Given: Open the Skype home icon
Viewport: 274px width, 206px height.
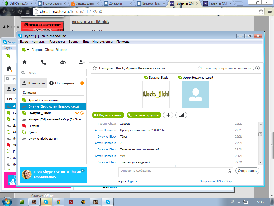Looking at the screenshot, I should [x=25, y=62].
